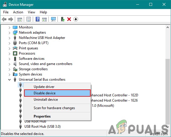The width and height of the screenshot is (171, 137).
Task: Select Host Controller - 1E2D entry
Action: pyautogui.click(x=114, y=95)
